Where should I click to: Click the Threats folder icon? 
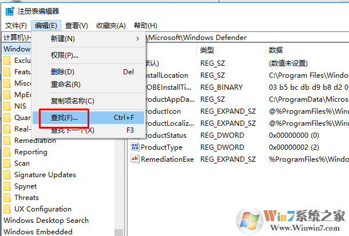tap(7, 198)
